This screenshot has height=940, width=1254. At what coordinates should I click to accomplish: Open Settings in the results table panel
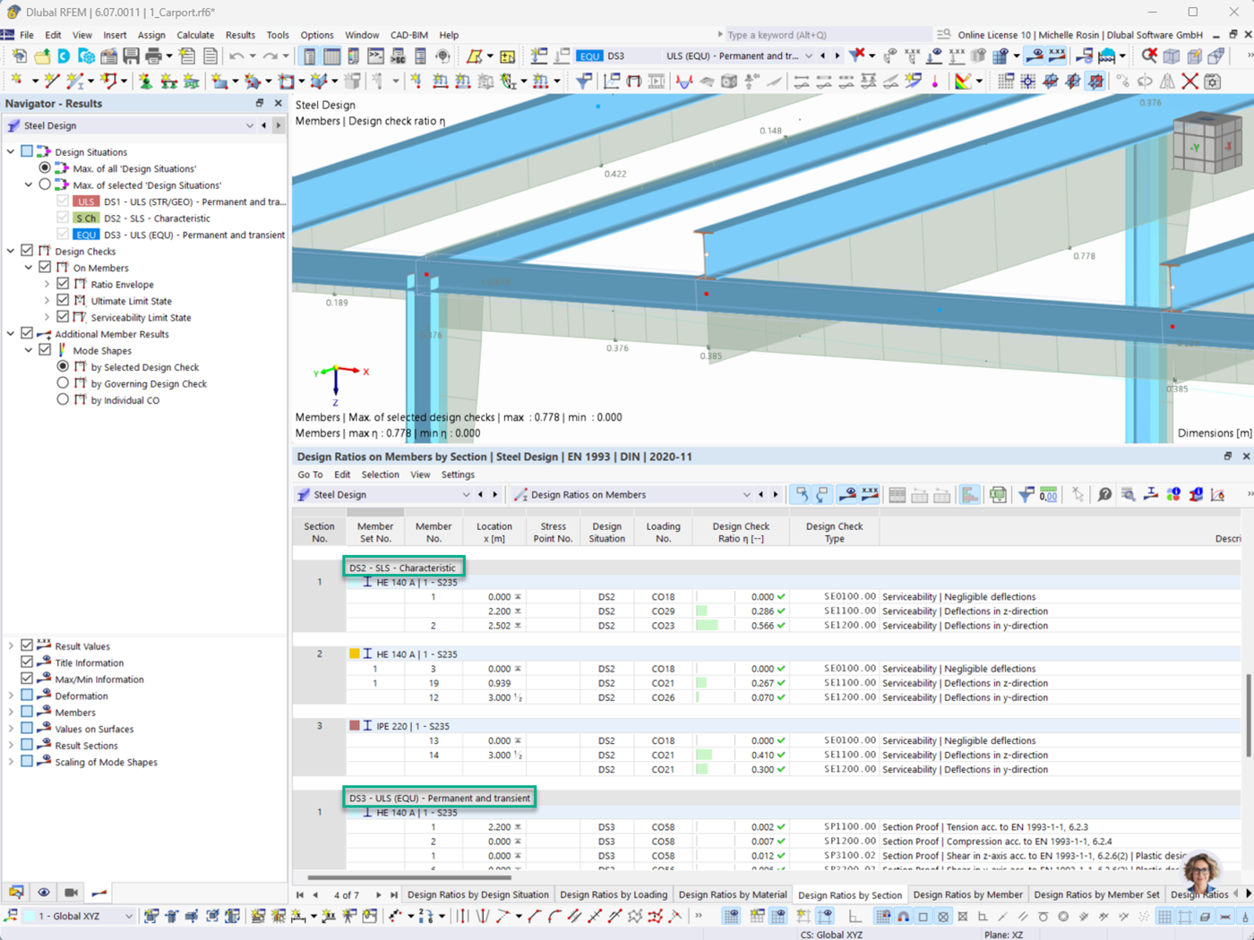[x=457, y=474]
